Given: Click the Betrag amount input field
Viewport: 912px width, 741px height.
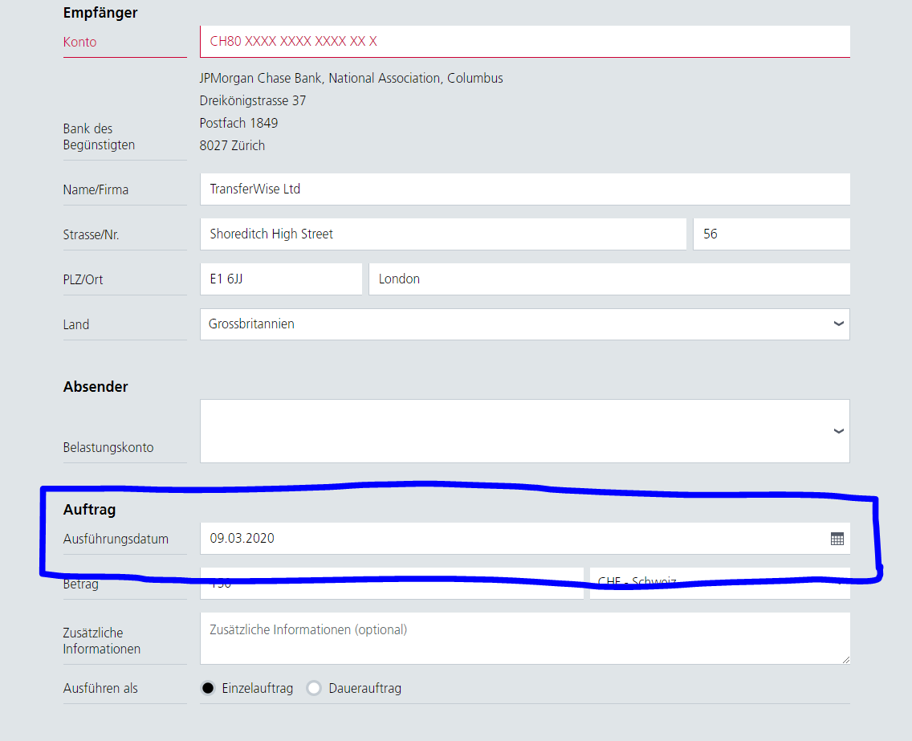Looking at the screenshot, I should pos(392,586).
